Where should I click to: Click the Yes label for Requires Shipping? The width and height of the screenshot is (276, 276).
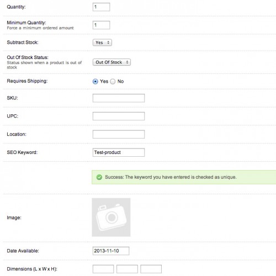pyautogui.click(x=104, y=81)
